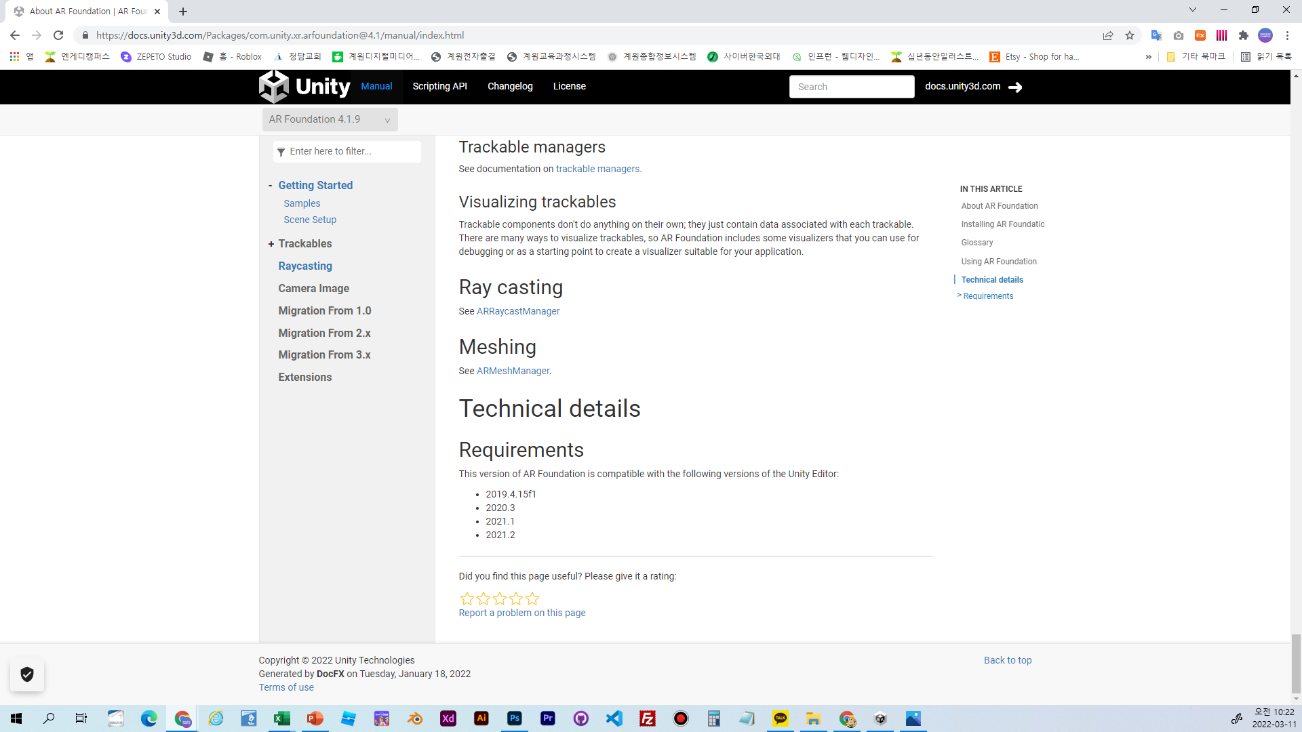Click the page vertical scrollbar thumb
This screenshot has width=1302, height=732.
pyautogui.click(x=1296, y=664)
